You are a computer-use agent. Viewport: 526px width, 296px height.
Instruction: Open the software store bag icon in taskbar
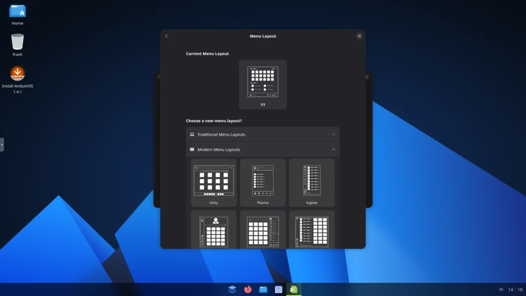click(x=278, y=289)
